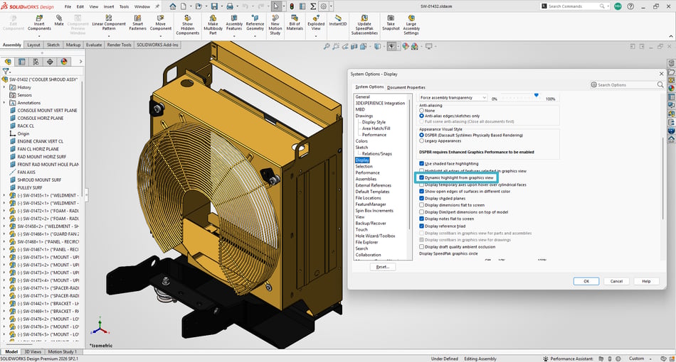
Task: Open the Force assembly transparency dropdown
Action: (453, 97)
